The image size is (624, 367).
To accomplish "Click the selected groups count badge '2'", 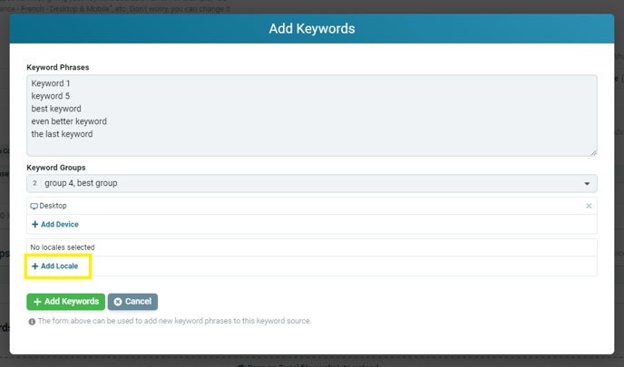I will pos(34,183).
